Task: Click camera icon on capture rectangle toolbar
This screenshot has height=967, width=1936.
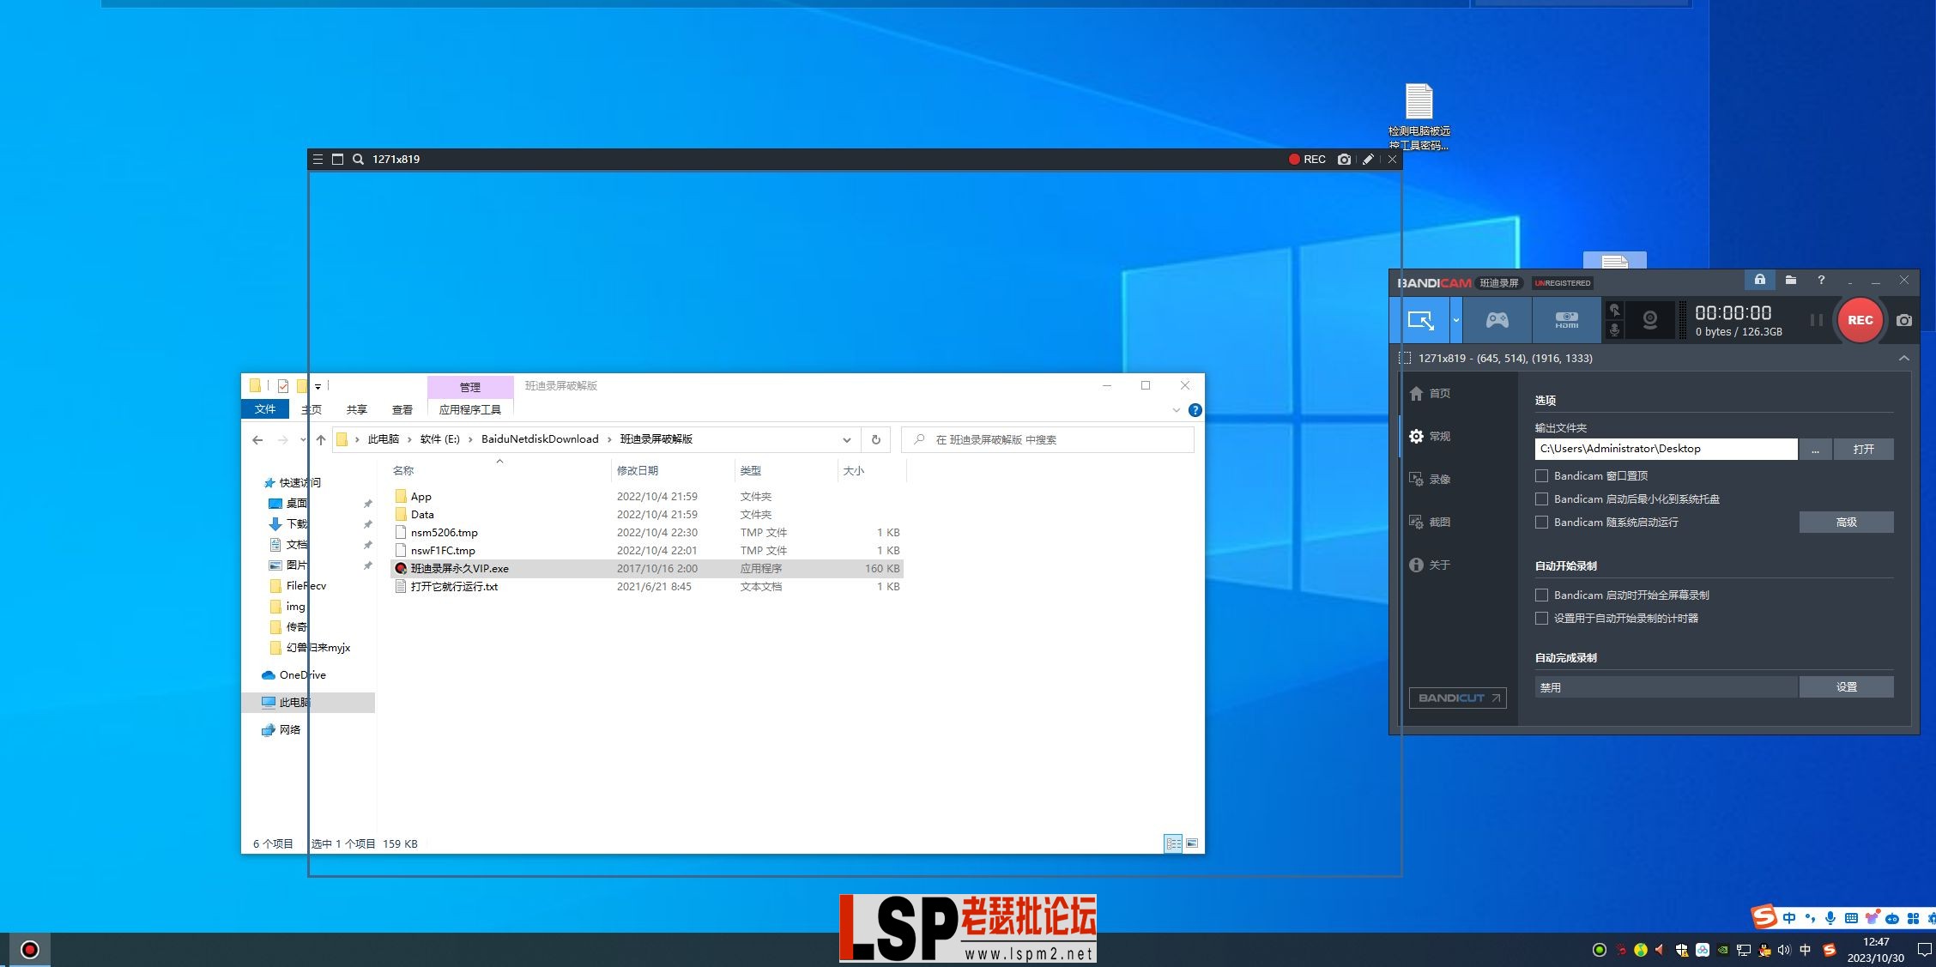Action: [1344, 160]
